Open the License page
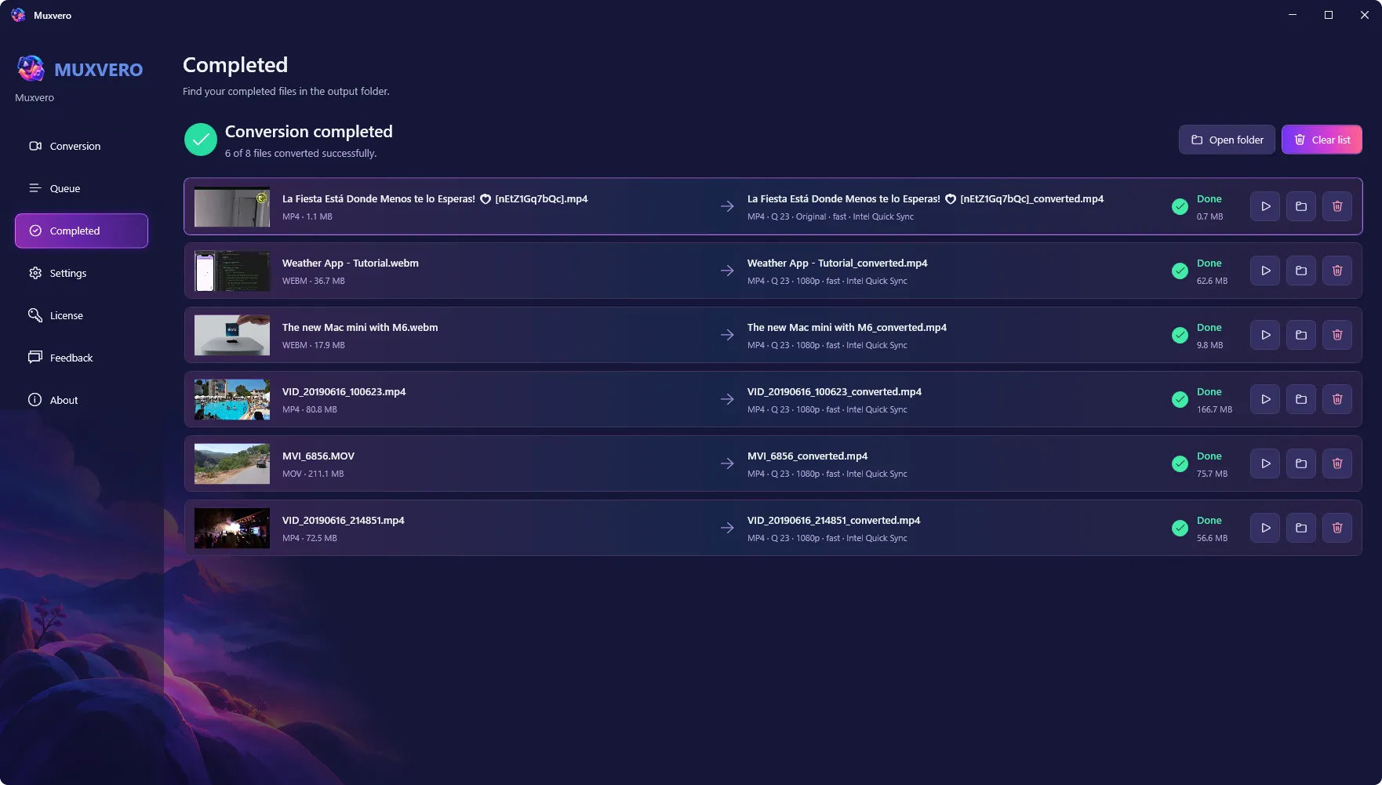 pyautogui.click(x=82, y=315)
